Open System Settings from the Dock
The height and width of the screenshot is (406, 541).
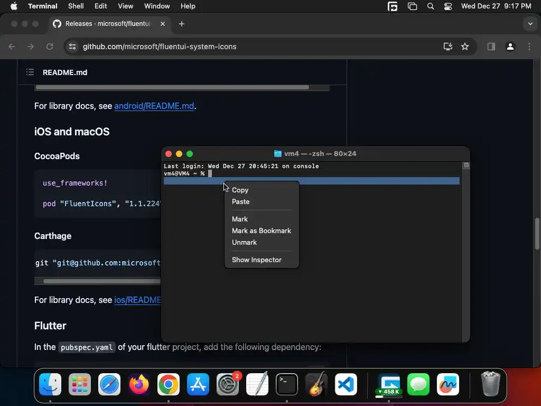pos(228,384)
